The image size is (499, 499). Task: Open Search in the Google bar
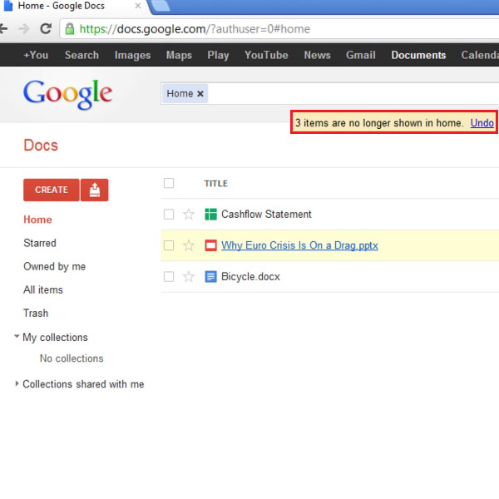[x=82, y=55]
